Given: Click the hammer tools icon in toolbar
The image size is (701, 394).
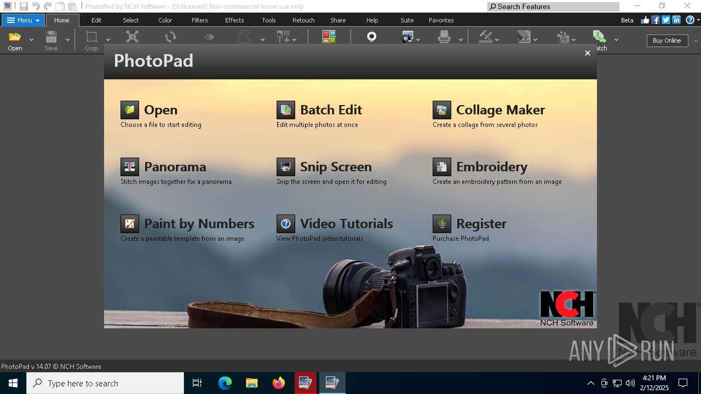Looking at the screenshot, I should [486, 37].
